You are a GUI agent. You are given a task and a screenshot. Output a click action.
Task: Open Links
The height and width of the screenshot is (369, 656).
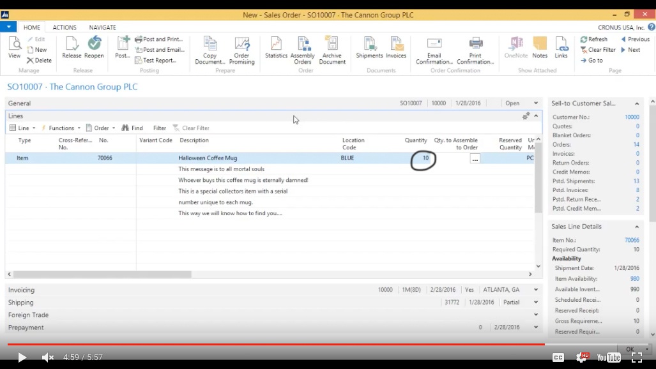pos(561,47)
